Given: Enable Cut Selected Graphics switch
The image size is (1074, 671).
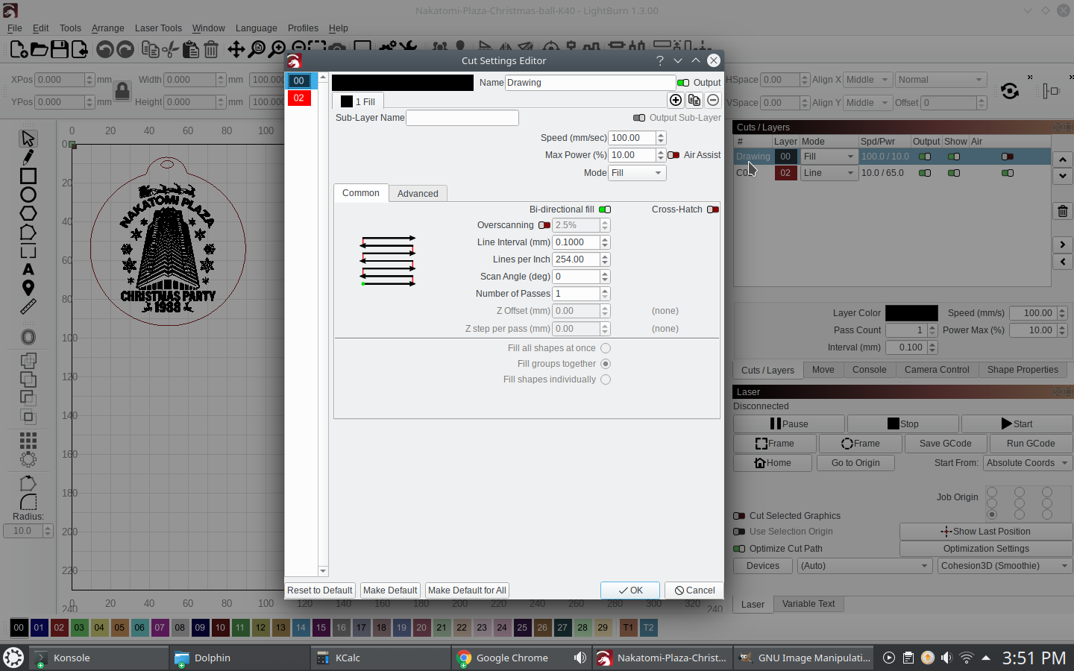Looking at the screenshot, I should tap(739, 516).
